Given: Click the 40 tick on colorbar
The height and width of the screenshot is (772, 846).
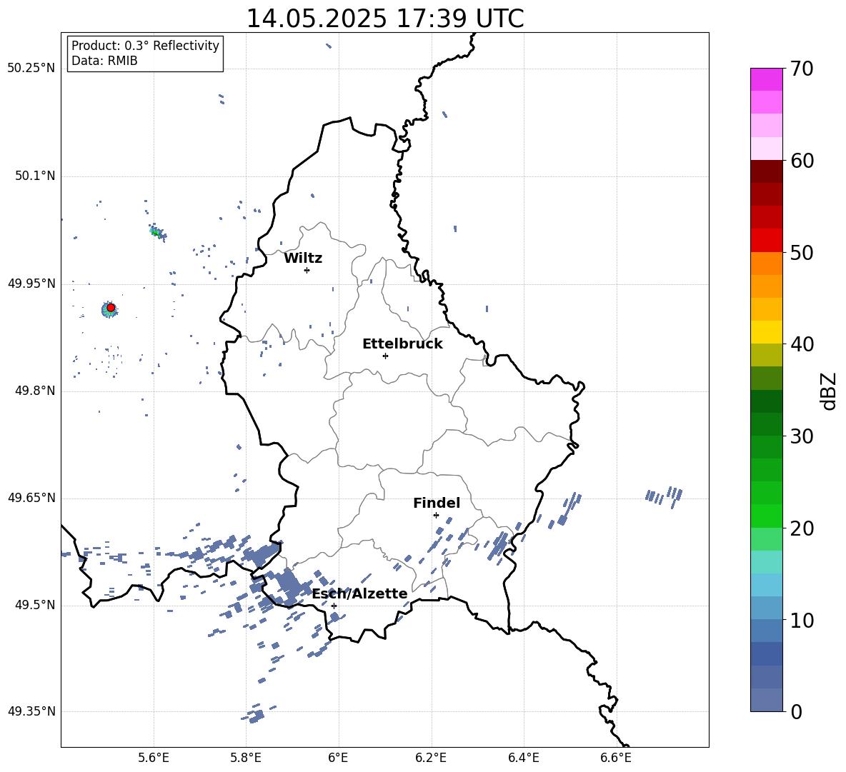Looking at the screenshot, I should tap(801, 344).
